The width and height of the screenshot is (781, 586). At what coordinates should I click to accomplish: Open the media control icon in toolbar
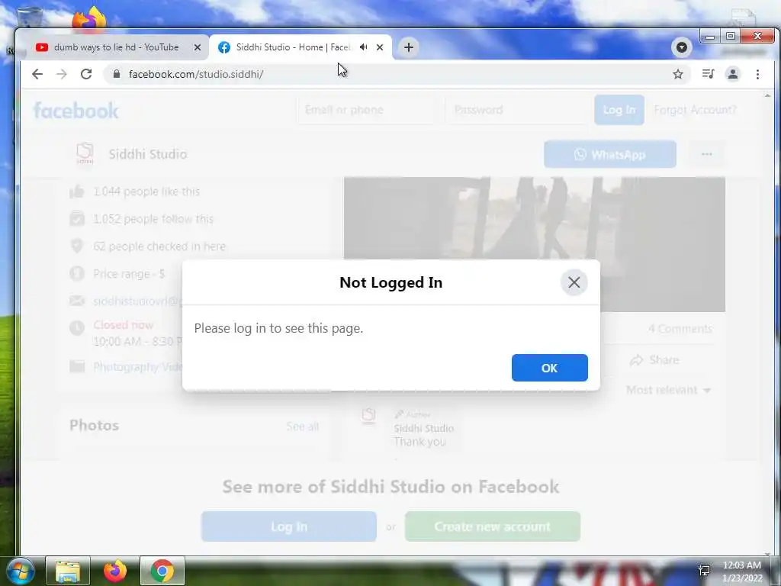pos(708,74)
